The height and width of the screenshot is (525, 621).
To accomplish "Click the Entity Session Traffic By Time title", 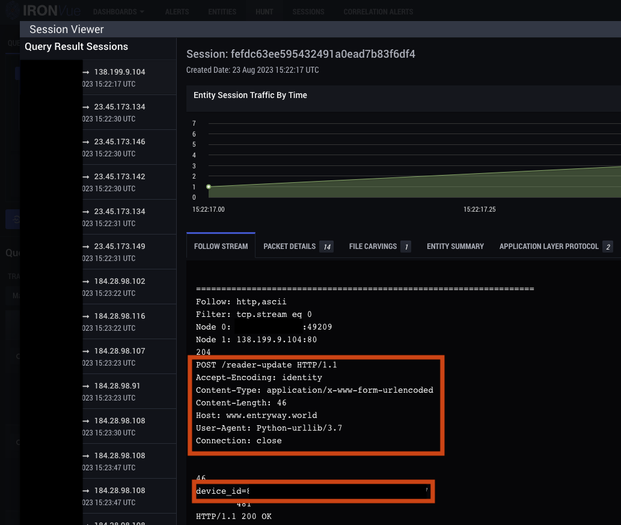I will coord(250,95).
